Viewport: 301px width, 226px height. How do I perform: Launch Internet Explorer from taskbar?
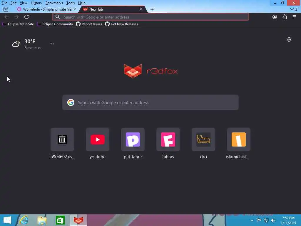click(x=24, y=220)
